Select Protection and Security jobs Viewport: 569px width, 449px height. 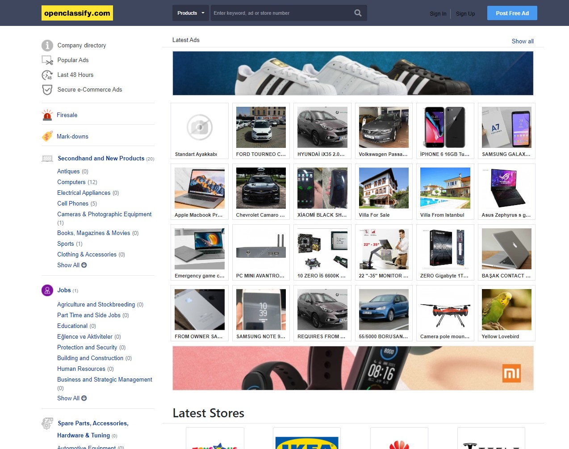click(87, 348)
